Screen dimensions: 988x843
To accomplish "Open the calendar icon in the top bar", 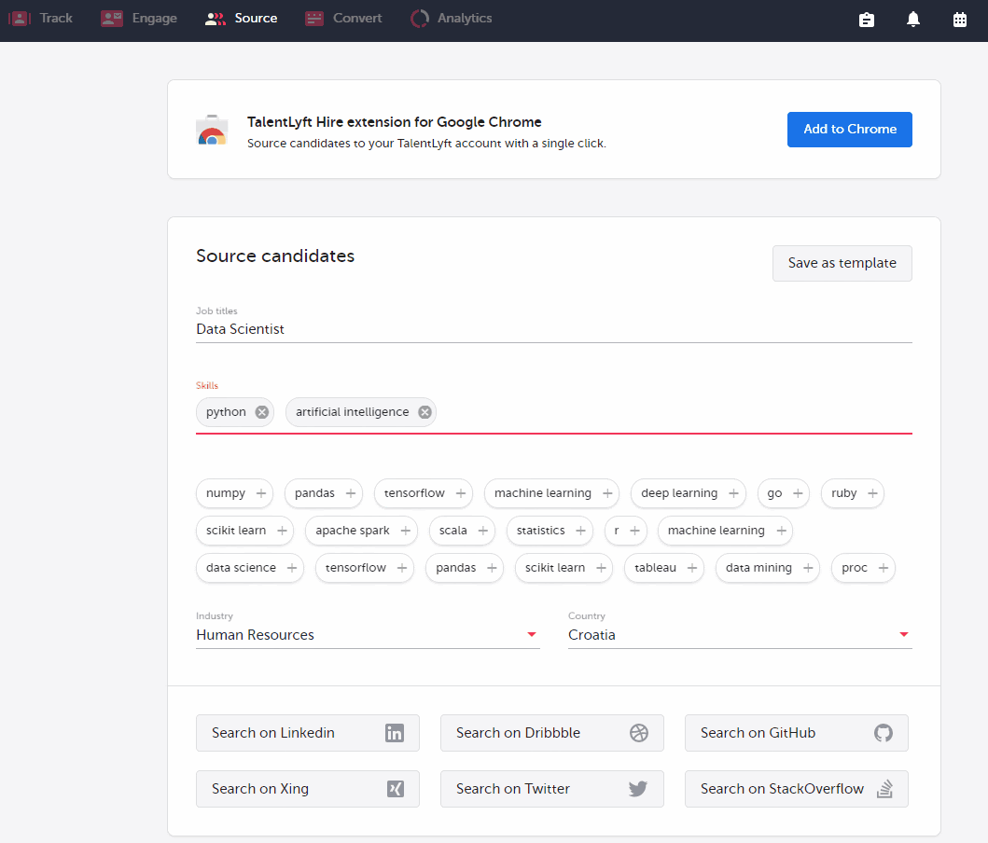I will [x=960, y=18].
